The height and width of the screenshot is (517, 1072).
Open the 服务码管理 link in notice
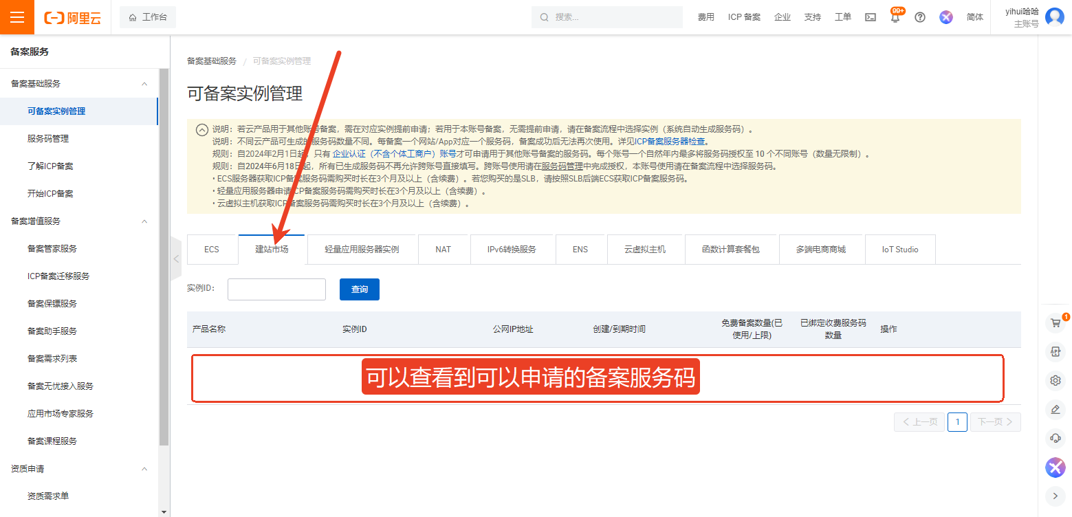click(x=562, y=166)
